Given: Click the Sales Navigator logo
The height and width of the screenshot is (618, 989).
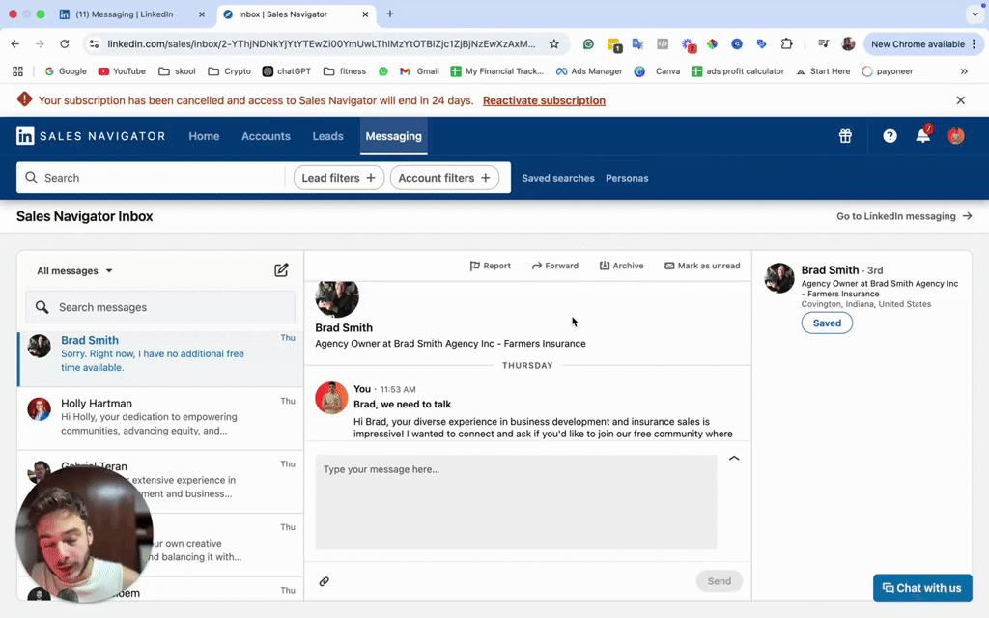Looking at the screenshot, I should 91,136.
